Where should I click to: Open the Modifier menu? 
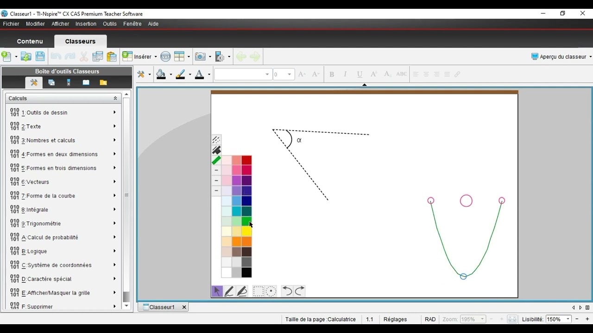coord(35,24)
